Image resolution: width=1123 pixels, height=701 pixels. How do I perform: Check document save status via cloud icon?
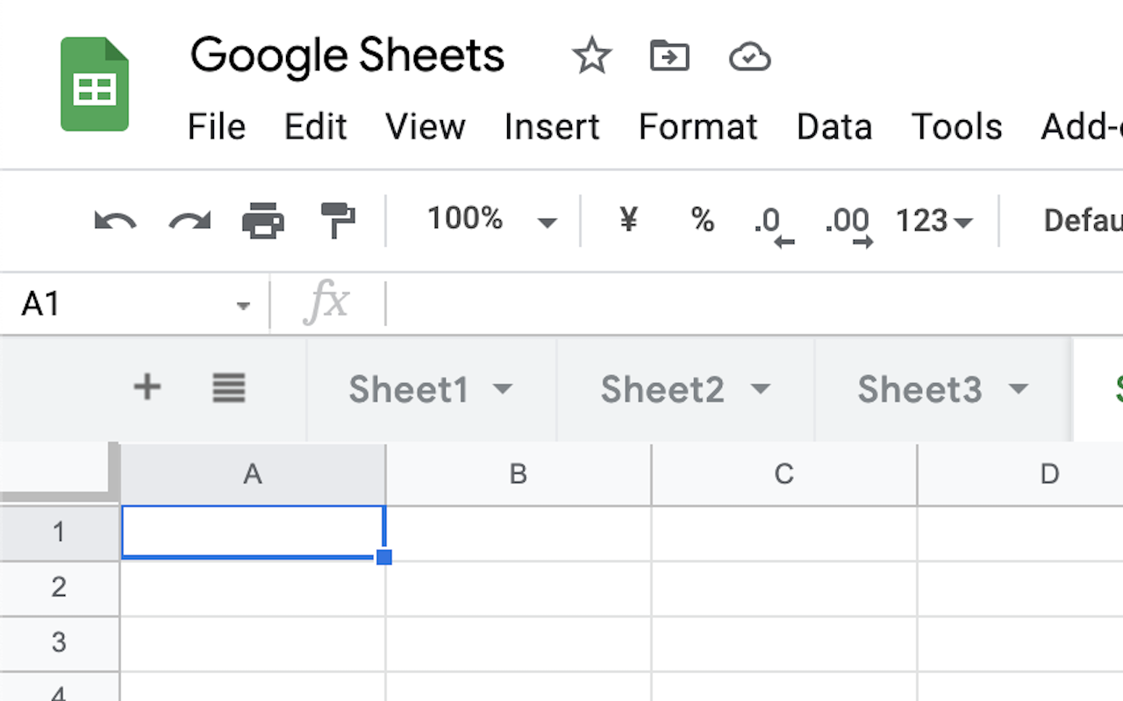click(x=748, y=55)
